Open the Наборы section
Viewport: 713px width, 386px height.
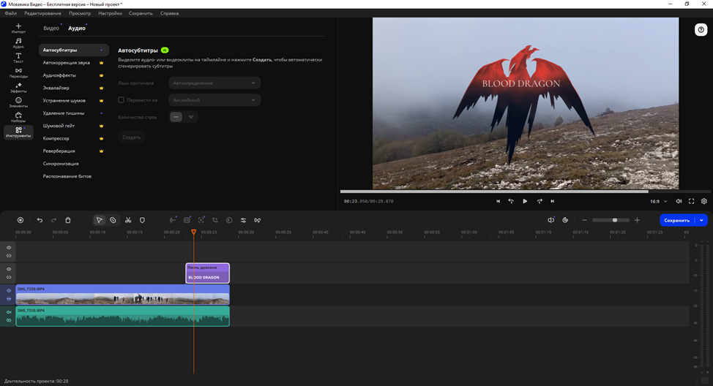(x=18, y=117)
